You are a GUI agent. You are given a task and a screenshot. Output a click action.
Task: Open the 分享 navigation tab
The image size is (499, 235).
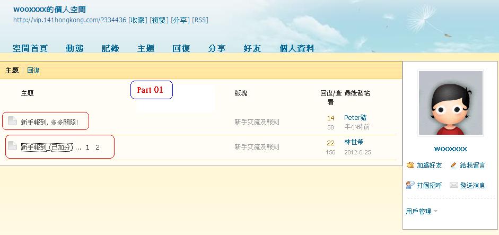pyautogui.click(x=217, y=48)
